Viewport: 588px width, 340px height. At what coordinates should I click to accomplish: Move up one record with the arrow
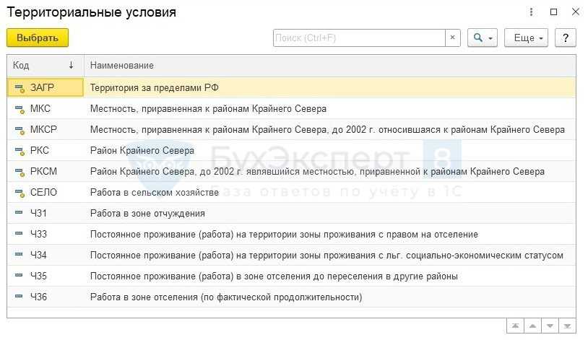coord(531,326)
